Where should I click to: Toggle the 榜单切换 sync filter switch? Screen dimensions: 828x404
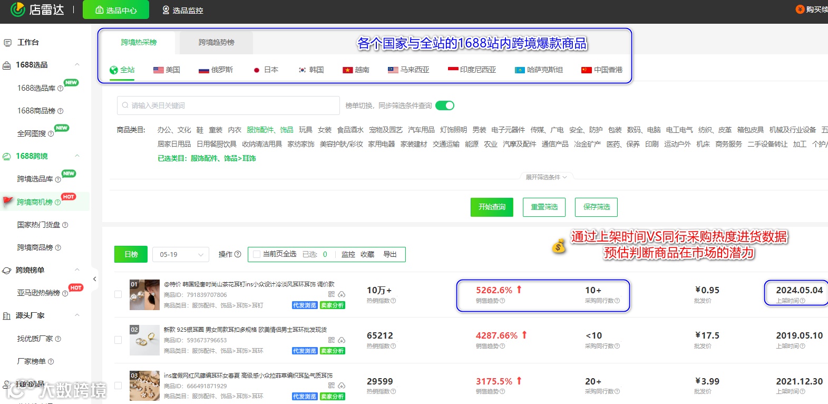[445, 105]
